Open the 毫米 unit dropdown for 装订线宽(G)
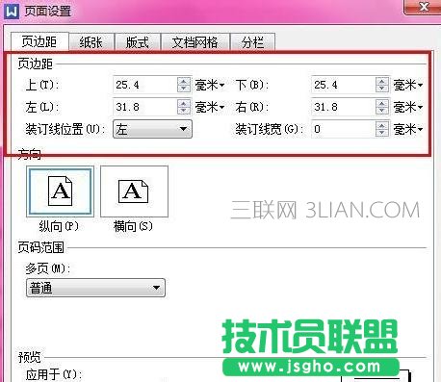The image size is (441, 382). coord(408,129)
